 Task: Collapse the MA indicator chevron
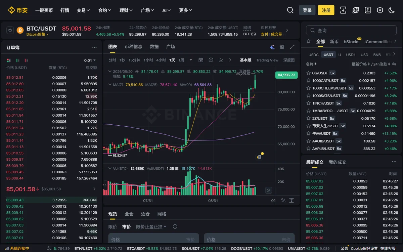(x=109, y=85)
